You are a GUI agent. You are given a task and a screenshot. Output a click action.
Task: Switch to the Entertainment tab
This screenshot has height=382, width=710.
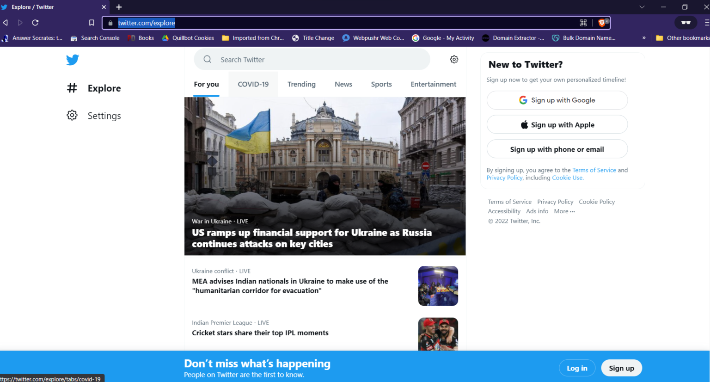point(434,84)
